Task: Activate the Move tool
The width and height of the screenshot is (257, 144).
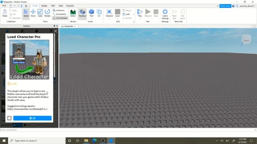Action: pos(33,13)
